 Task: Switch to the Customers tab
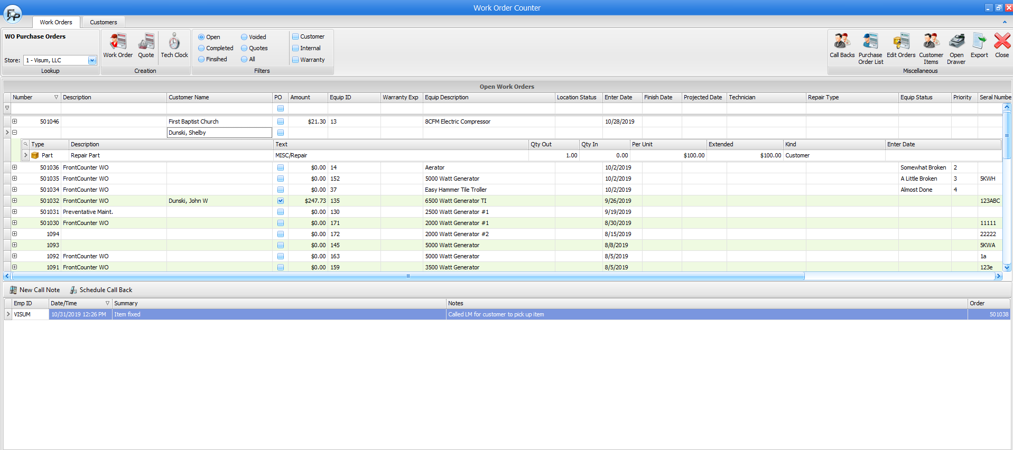[x=104, y=22]
